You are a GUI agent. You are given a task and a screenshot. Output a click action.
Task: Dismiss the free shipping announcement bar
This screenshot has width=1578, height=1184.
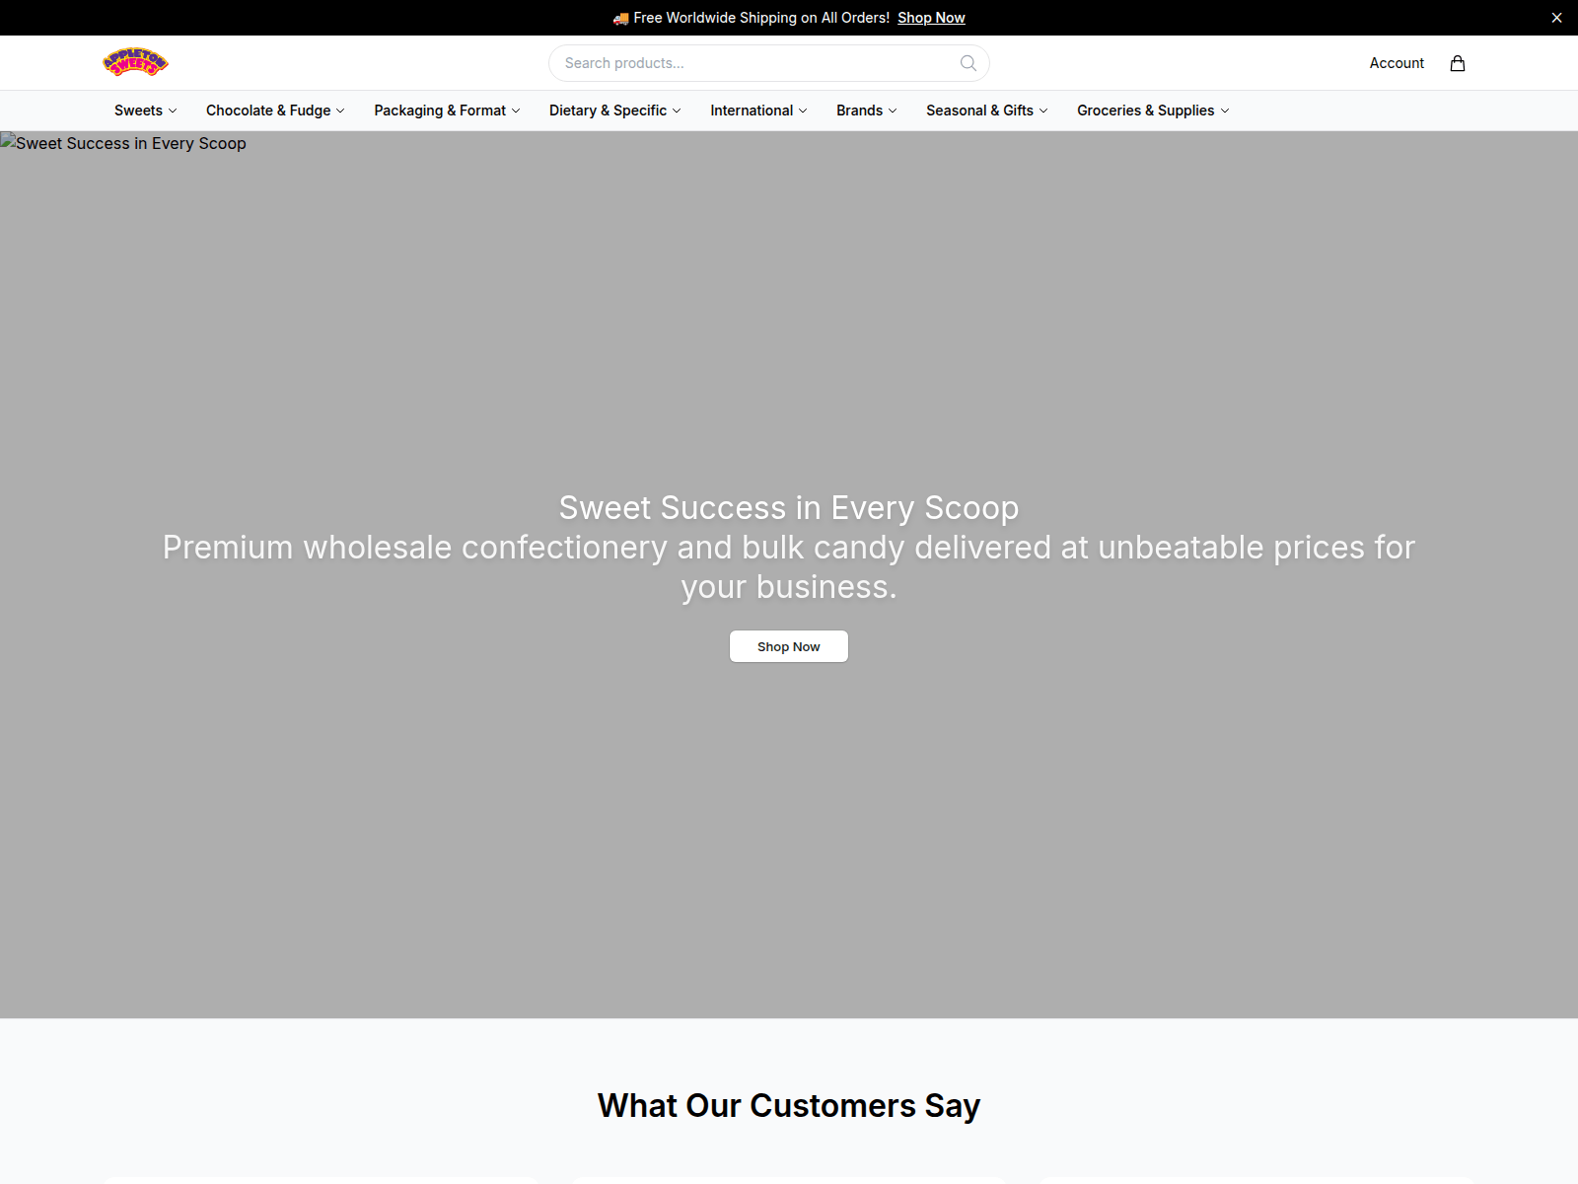(x=1556, y=18)
